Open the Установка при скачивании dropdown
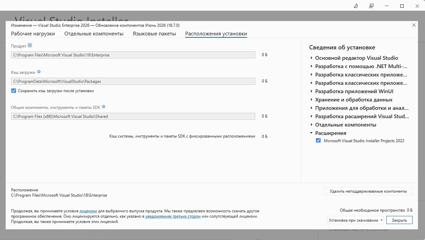The image size is (425, 240). [356, 220]
